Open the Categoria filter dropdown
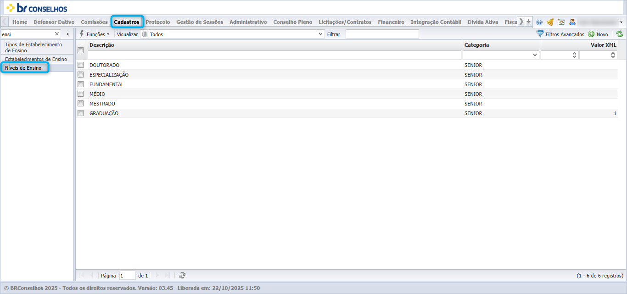The width and height of the screenshot is (627, 294). 535,55
